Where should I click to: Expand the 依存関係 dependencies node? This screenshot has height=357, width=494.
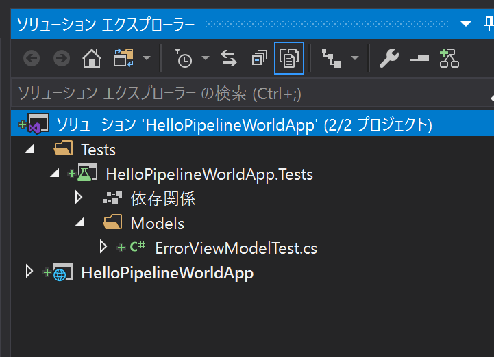(x=79, y=199)
